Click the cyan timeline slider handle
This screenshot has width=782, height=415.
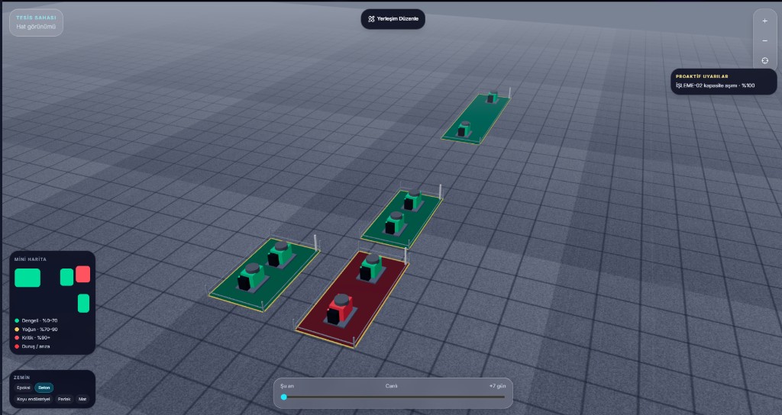284,397
